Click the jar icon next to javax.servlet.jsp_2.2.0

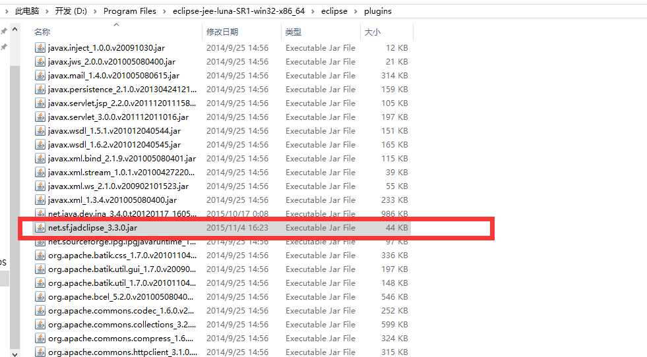(40, 103)
